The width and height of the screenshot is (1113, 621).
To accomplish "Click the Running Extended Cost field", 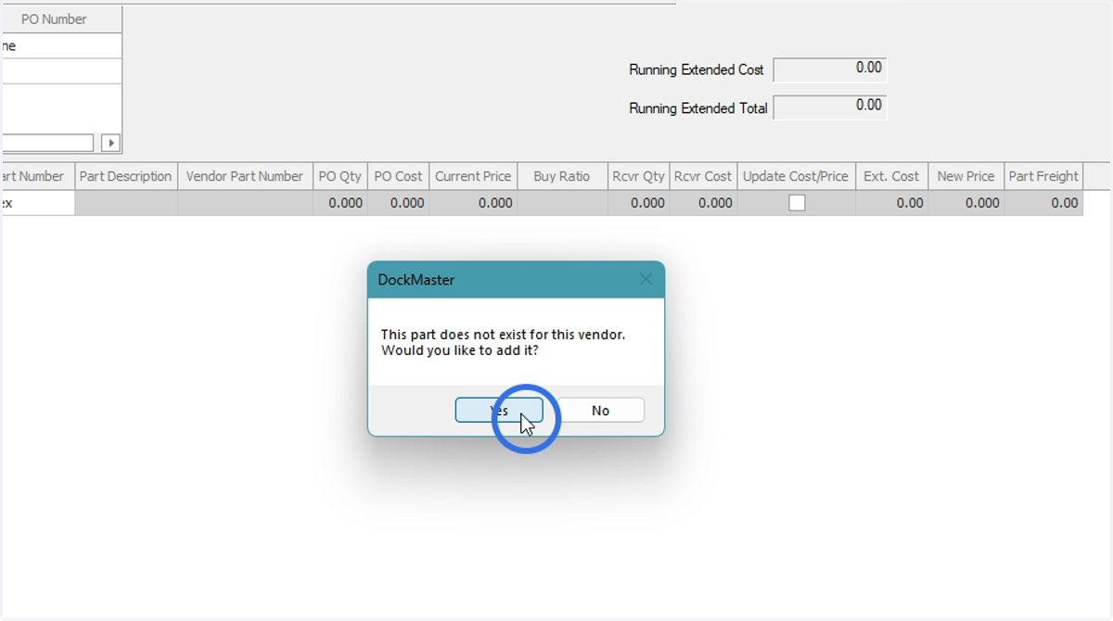I will pos(830,70).
